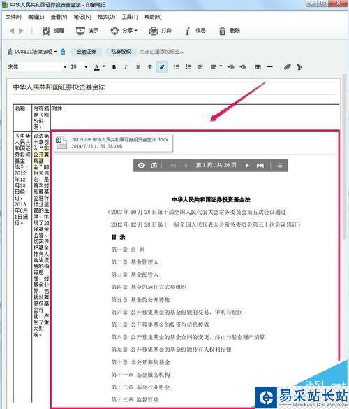The image size is (349, 409).
Task: Select the 金融证券 tag
Action: click(x=87, y=52)
